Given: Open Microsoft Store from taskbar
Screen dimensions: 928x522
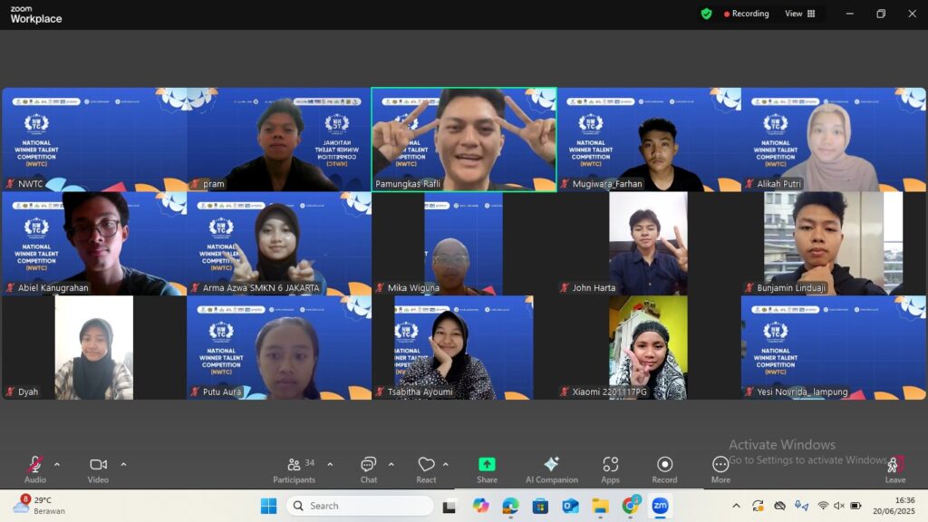Looking at the screenshot, I should click(540, 506).
